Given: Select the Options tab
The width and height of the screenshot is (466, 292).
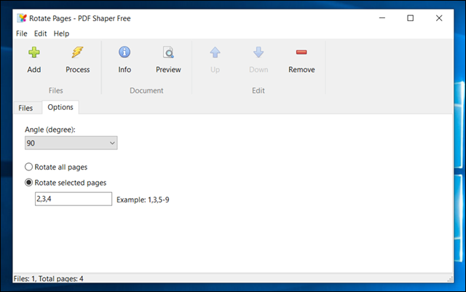Looking at the screenshot, I should [60, 107].
